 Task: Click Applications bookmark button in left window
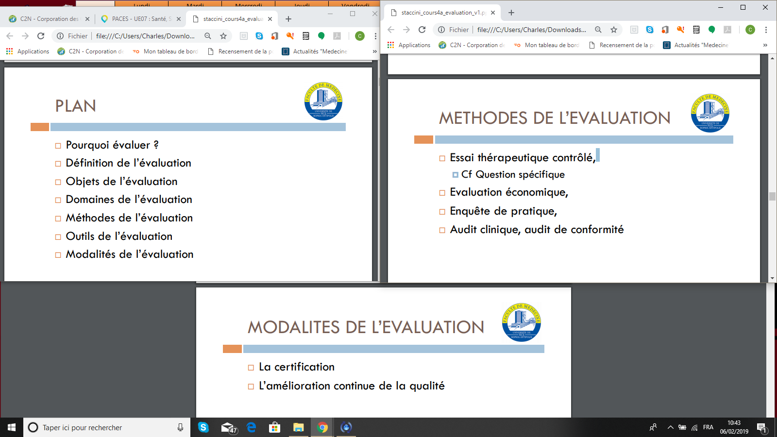point(28,51)
